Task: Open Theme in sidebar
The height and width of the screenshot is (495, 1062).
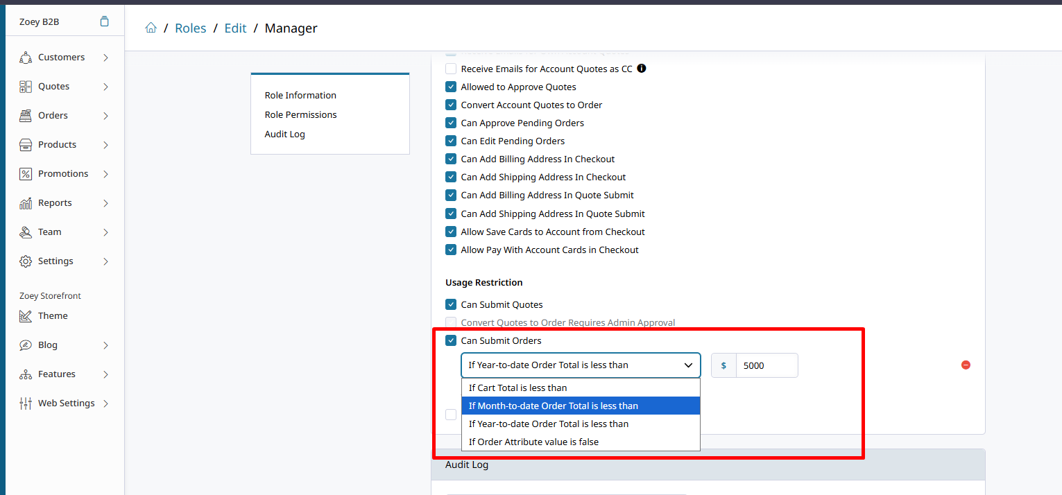Action: [x=53, y=316]
